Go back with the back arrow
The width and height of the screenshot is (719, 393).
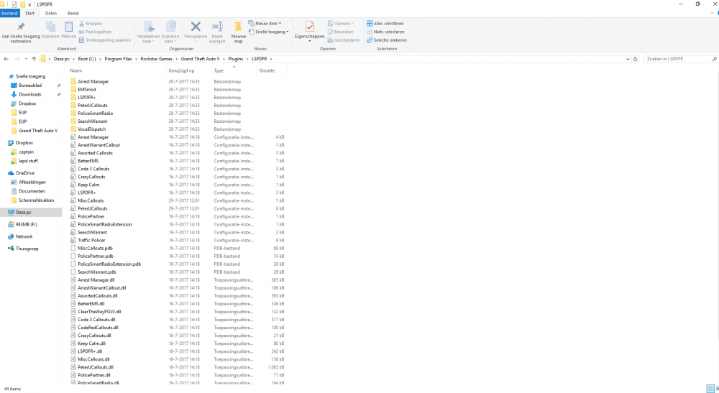(x=6, y=59)
